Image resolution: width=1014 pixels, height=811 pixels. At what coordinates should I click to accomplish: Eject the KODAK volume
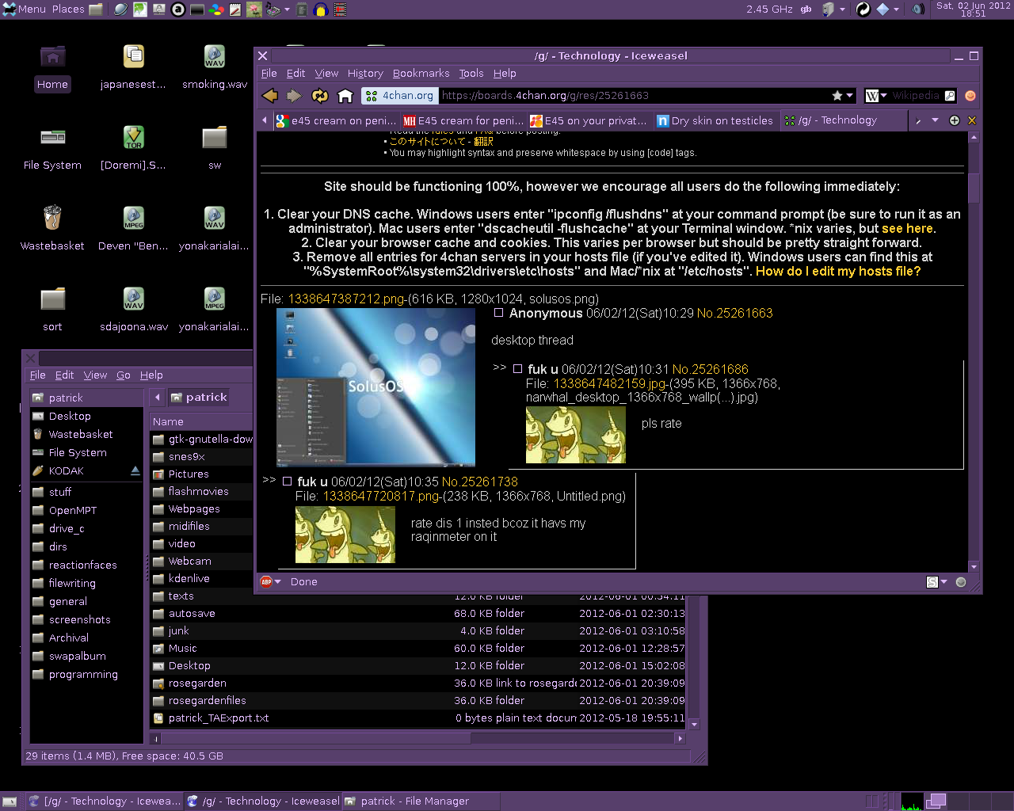click(x=135, y=470)
